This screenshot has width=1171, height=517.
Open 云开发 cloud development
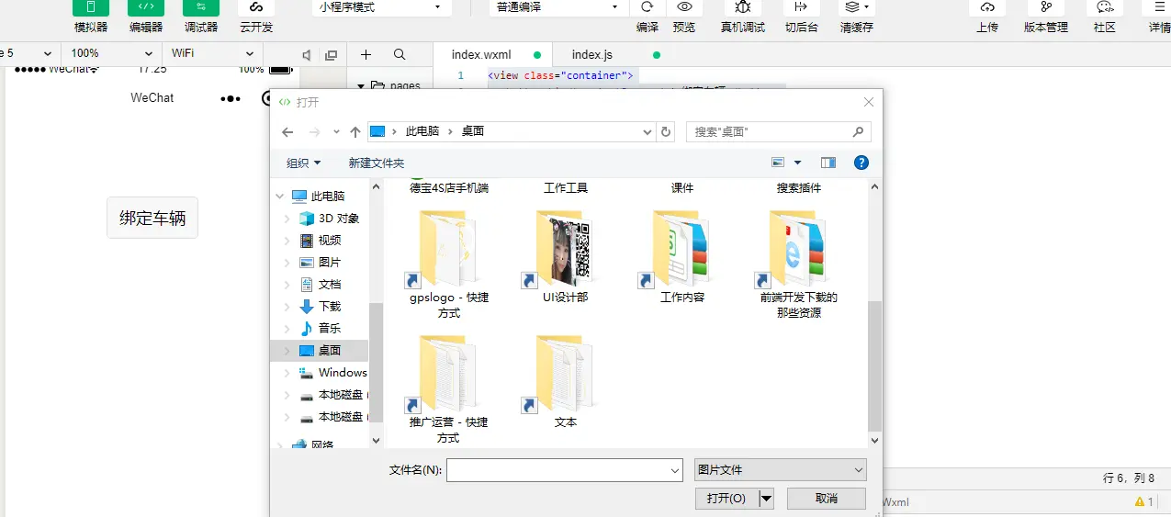(256, 7)
